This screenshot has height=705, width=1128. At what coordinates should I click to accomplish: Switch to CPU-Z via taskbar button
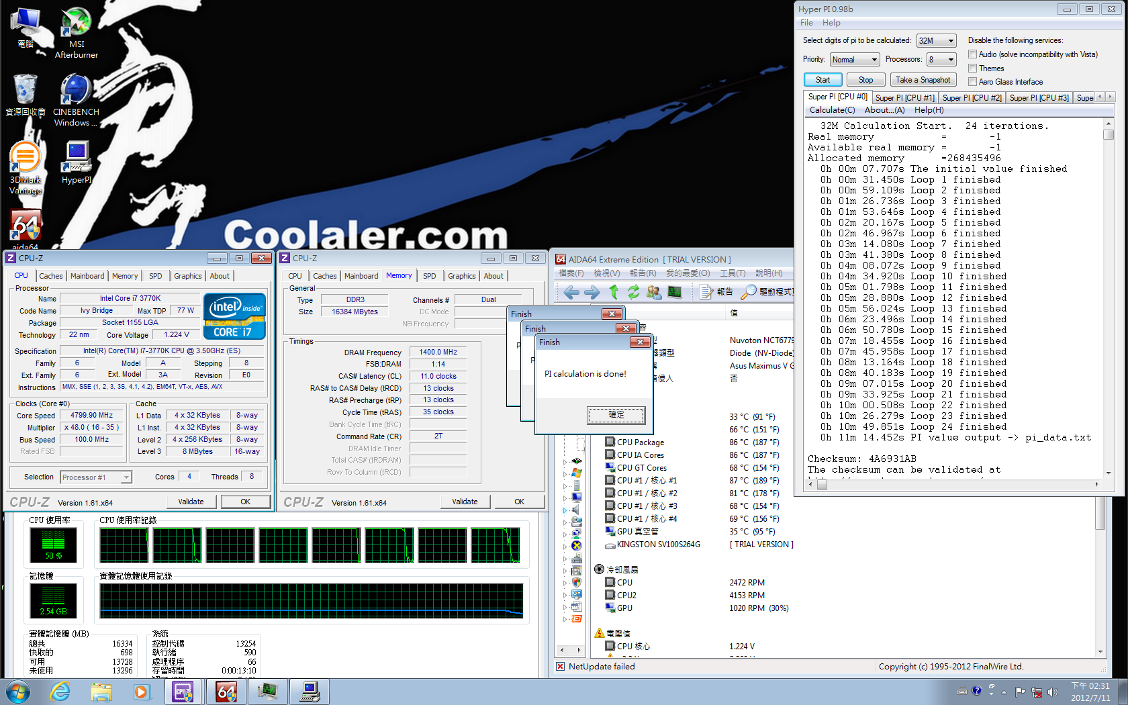tap(183, 692)
